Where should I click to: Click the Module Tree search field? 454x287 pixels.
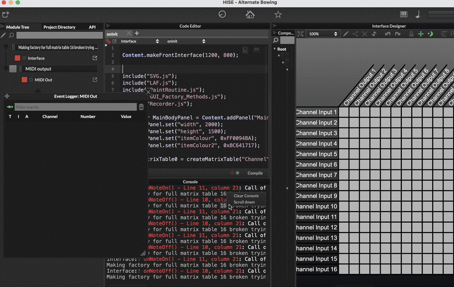click(59, 35)
